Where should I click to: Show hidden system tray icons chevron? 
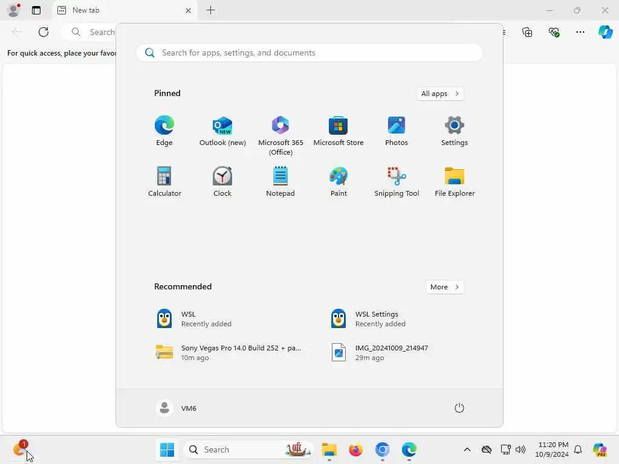point(467,449)
